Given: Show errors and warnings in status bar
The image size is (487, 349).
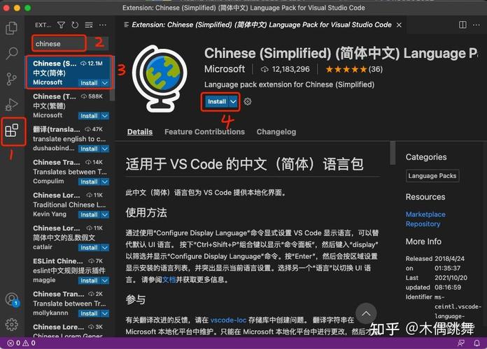Looking at the screenshot, I should click(21, 343).
